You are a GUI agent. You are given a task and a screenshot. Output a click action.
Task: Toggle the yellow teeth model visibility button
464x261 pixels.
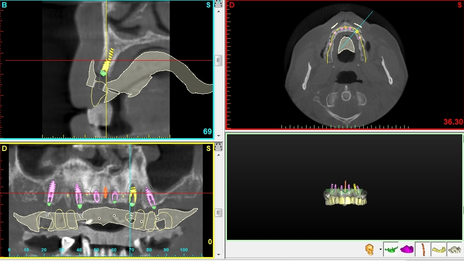pyautogui.click(x=438, y=250)
